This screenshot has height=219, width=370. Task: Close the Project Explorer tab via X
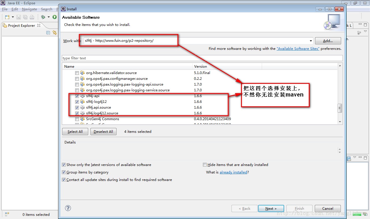pos(39,25)
